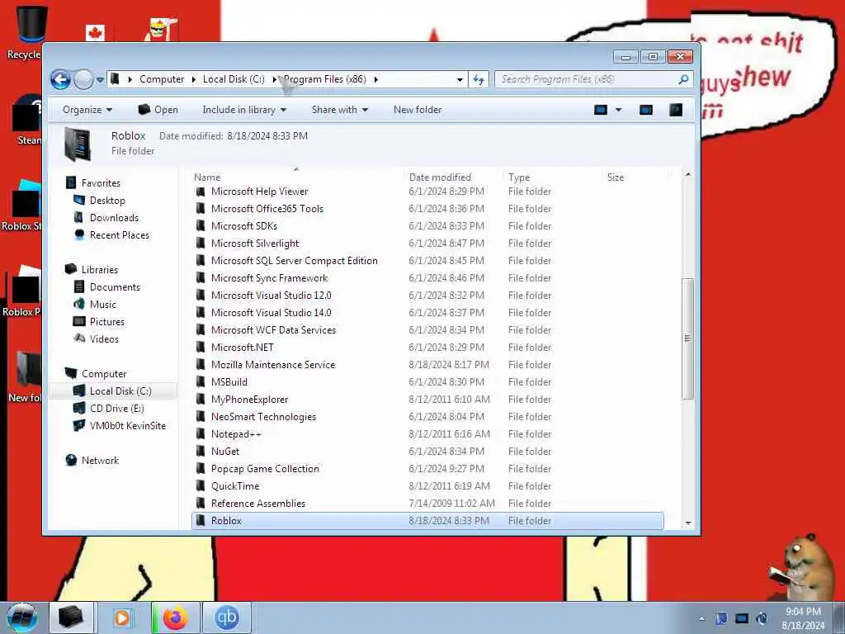Go to Downloads in Favorites
This screenshot has height=634, width=845.
tap(114, 217)
